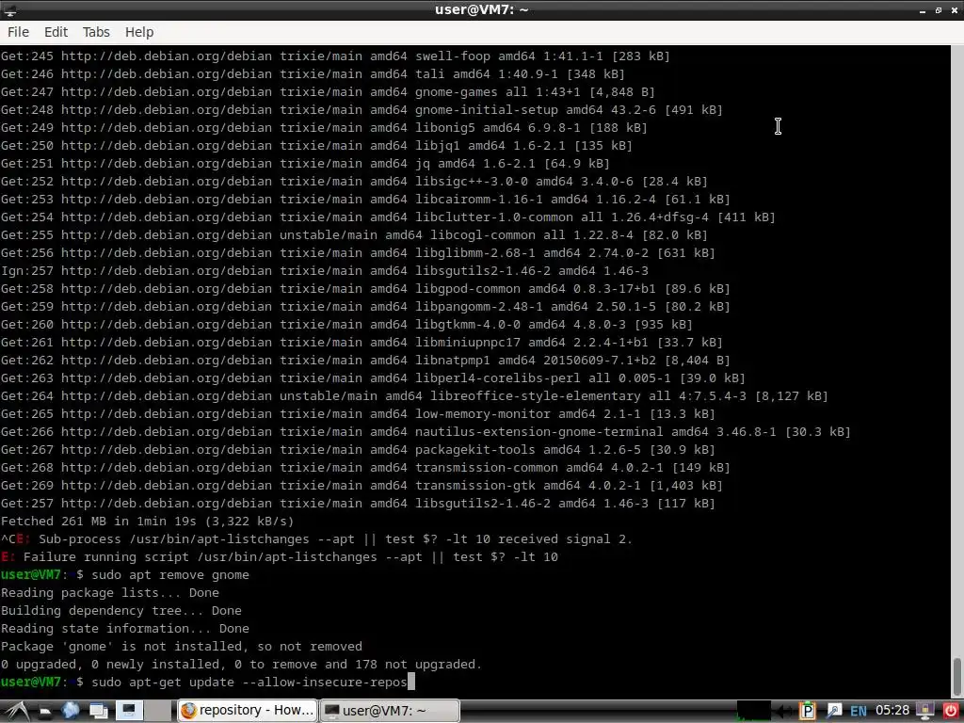Switch to 'repository - How...' Firefox window

(248, 710)
